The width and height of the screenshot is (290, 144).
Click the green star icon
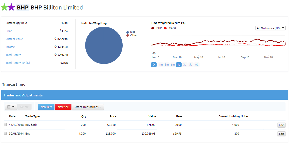coord(4,7)
